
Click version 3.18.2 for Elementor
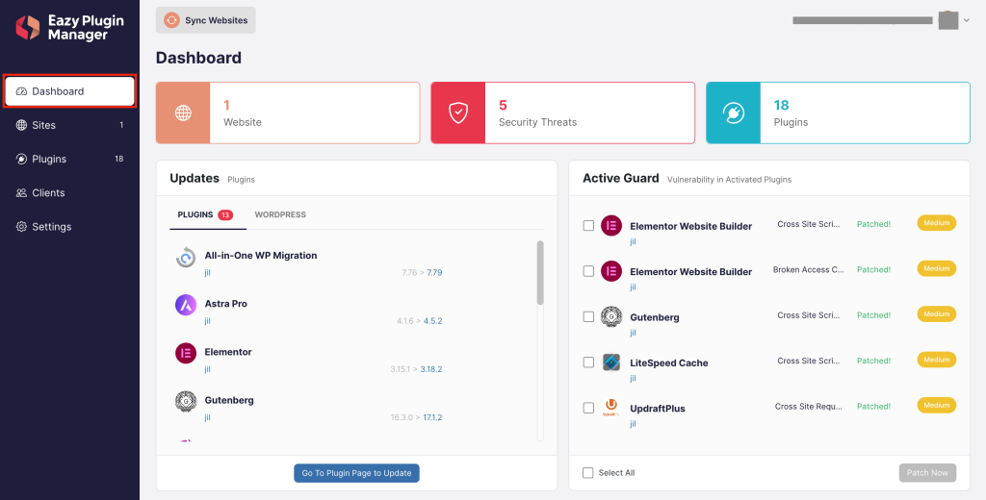click(x=431, y=368)
